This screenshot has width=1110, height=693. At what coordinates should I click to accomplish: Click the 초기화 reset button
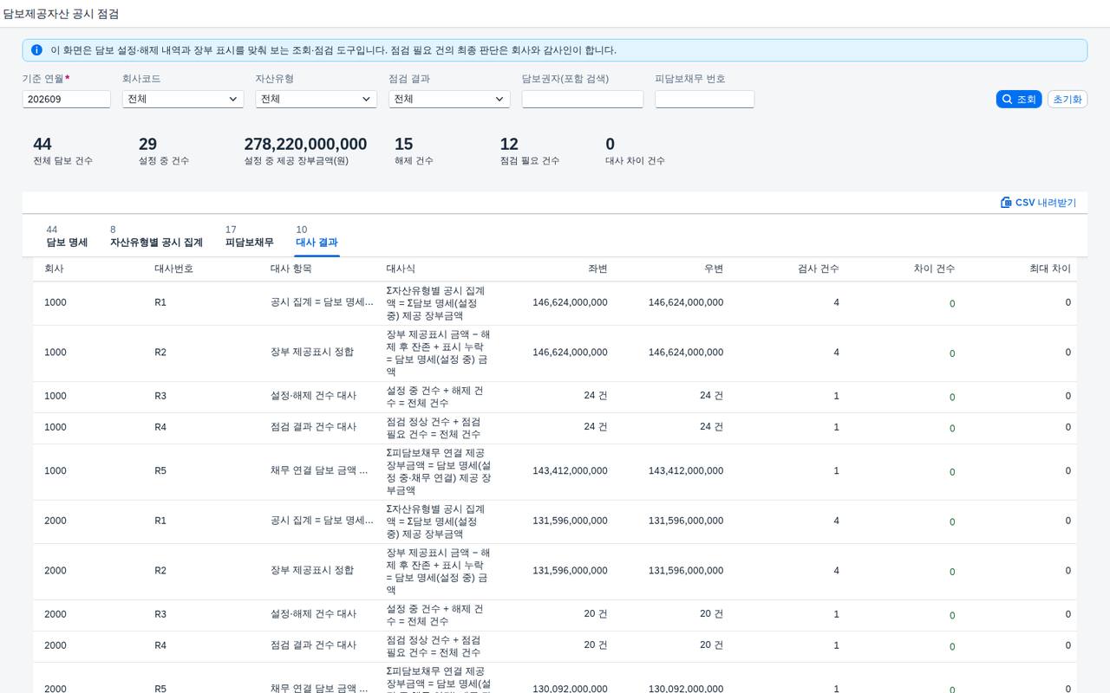point(1068,100)
